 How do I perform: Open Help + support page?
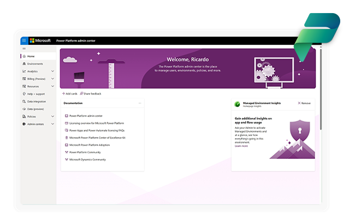[38, 94]
